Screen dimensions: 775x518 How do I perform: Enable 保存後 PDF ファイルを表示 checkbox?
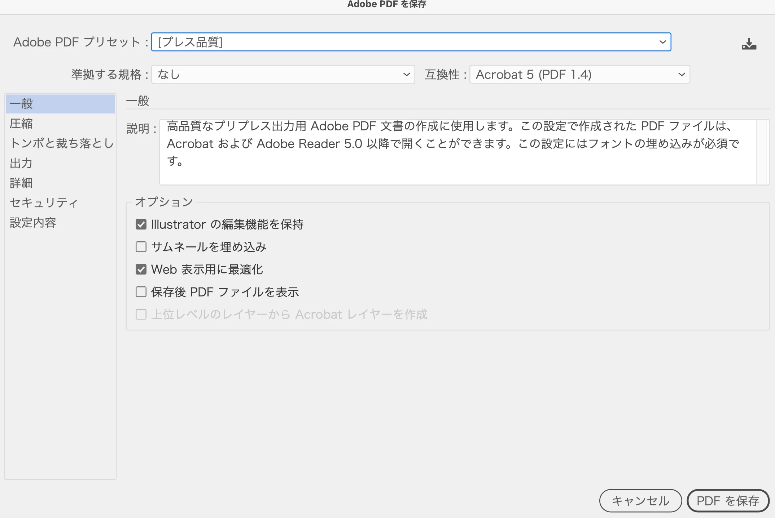tap(141, 292)
